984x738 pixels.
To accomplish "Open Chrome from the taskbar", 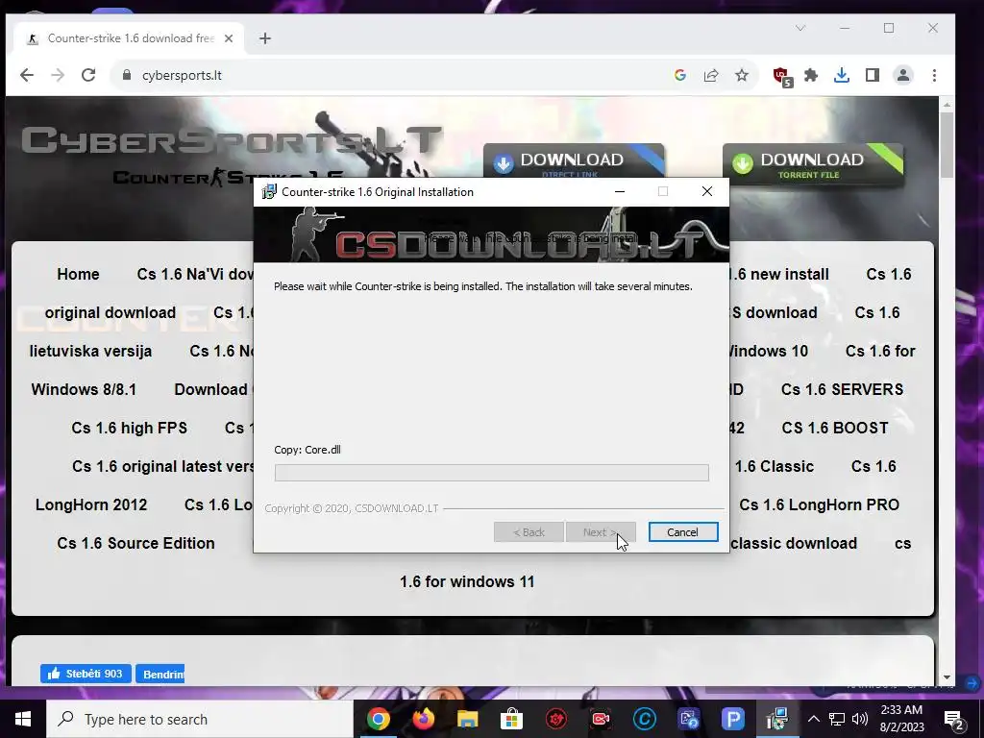I will coord(378,719).
